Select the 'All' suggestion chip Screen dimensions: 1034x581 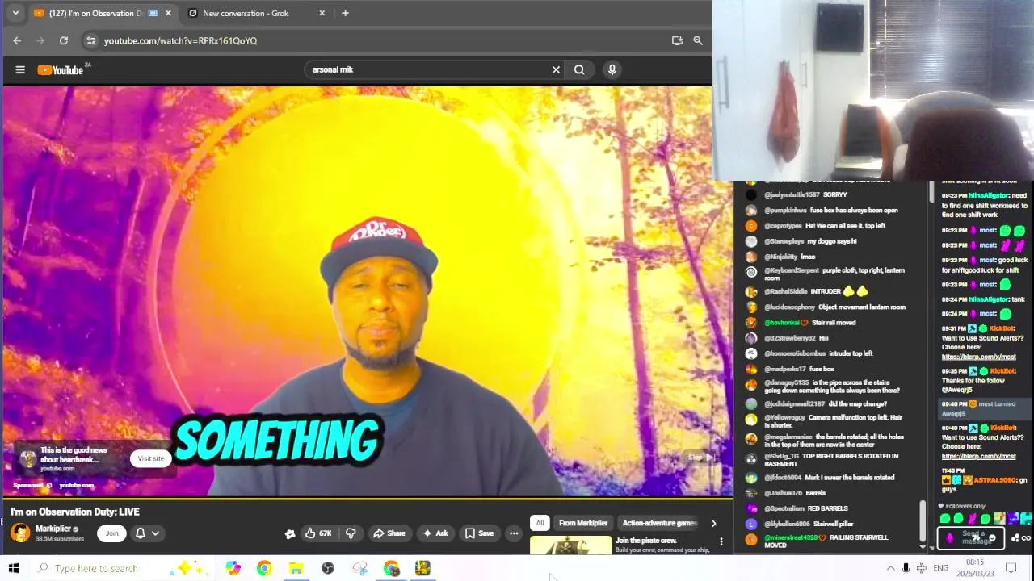540,523
